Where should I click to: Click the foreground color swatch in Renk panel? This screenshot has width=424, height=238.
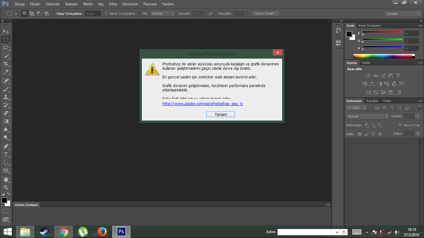[350, 34]
